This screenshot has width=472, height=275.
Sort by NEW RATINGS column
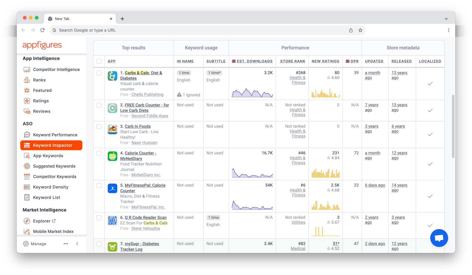(326, 61)
